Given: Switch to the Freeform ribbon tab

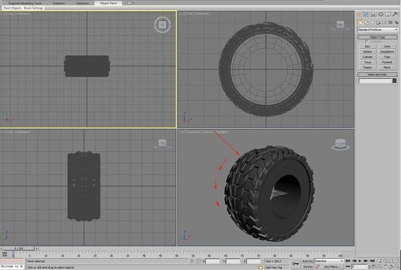Looking at the screenshot, I should [x=59, y=3].
